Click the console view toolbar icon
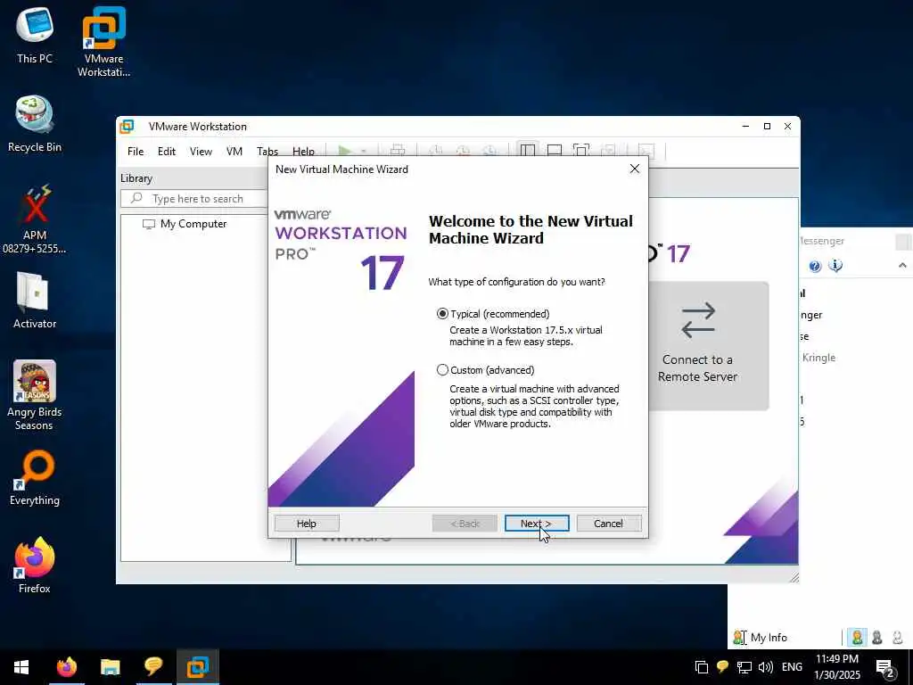The image size is (913, 685). [x=646, y=151]
